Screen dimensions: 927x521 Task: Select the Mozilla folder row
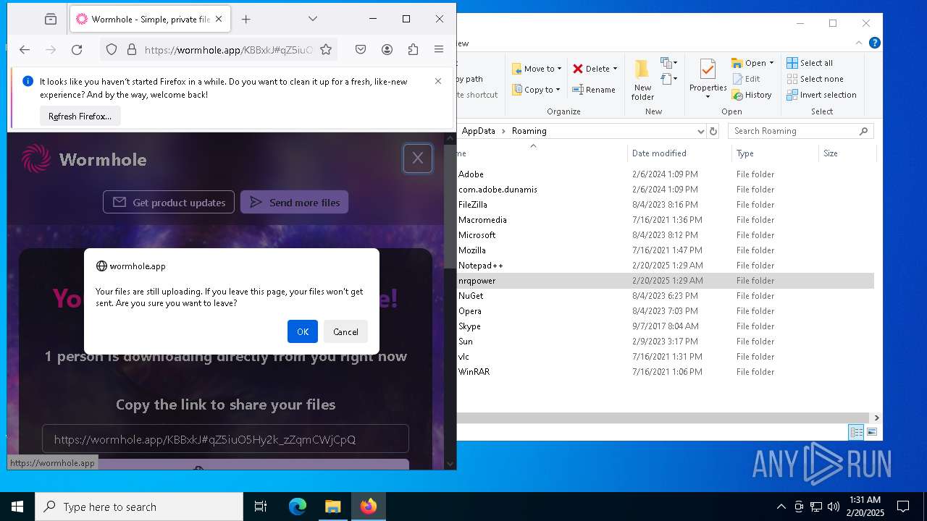pos(665,250)
